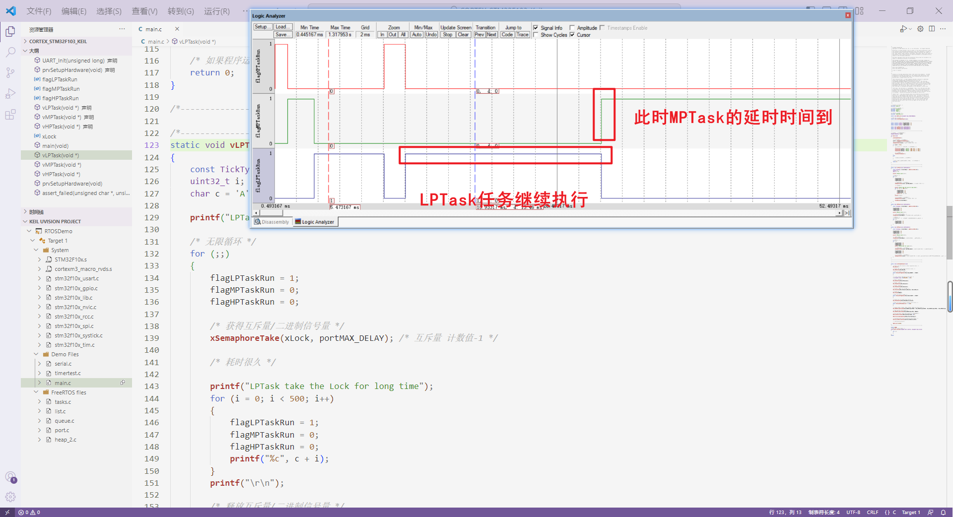
Task: Open the Explorer view in activity bar
Action: [x=10, y=31]
